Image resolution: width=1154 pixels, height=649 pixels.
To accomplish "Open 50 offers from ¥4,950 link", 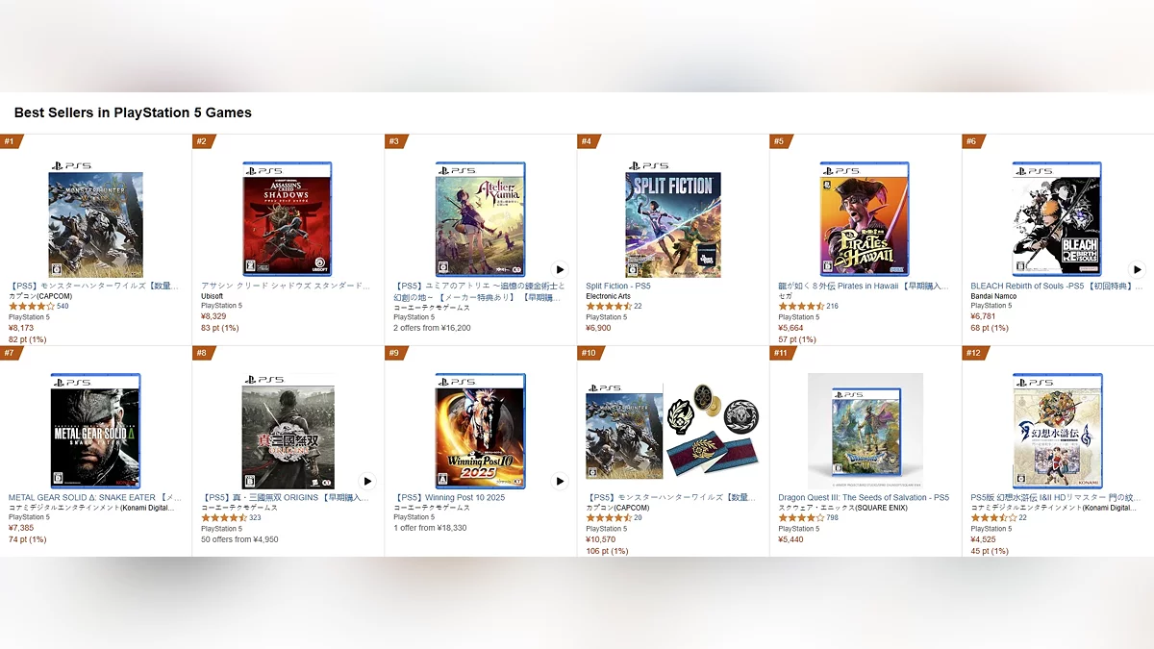I will [239, 539].
